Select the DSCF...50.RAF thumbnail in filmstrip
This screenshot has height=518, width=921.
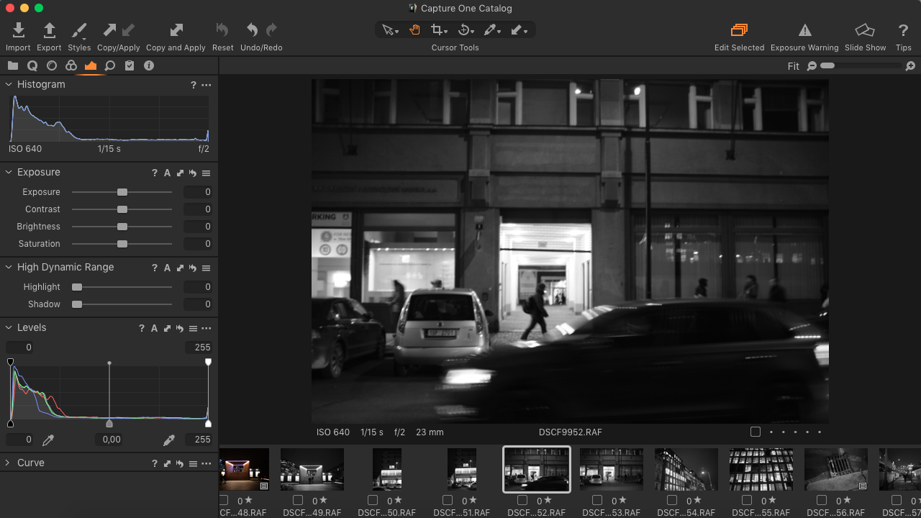coord(386,468)
